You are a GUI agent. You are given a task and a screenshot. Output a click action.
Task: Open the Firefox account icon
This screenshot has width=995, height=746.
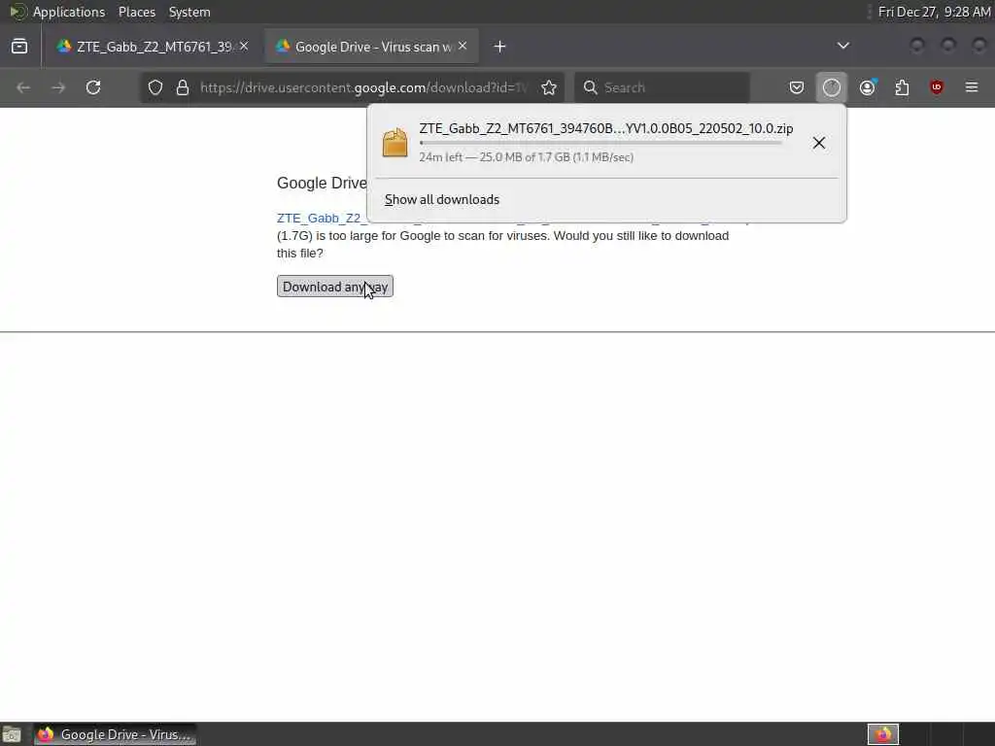[868, 87]
